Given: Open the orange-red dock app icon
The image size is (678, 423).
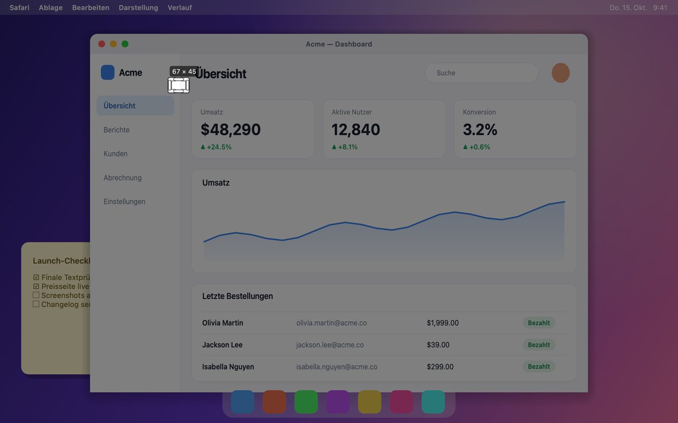Looking at the screenshot, I should tap(274, 402).
